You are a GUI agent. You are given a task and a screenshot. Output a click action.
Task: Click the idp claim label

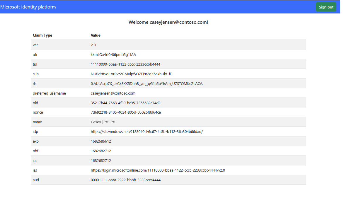[35, 131]
